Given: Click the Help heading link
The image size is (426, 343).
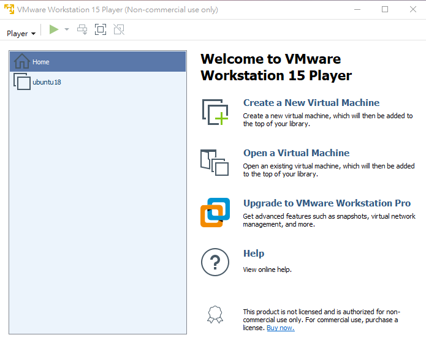Looking at the screenshot, I should pos(254,253).
